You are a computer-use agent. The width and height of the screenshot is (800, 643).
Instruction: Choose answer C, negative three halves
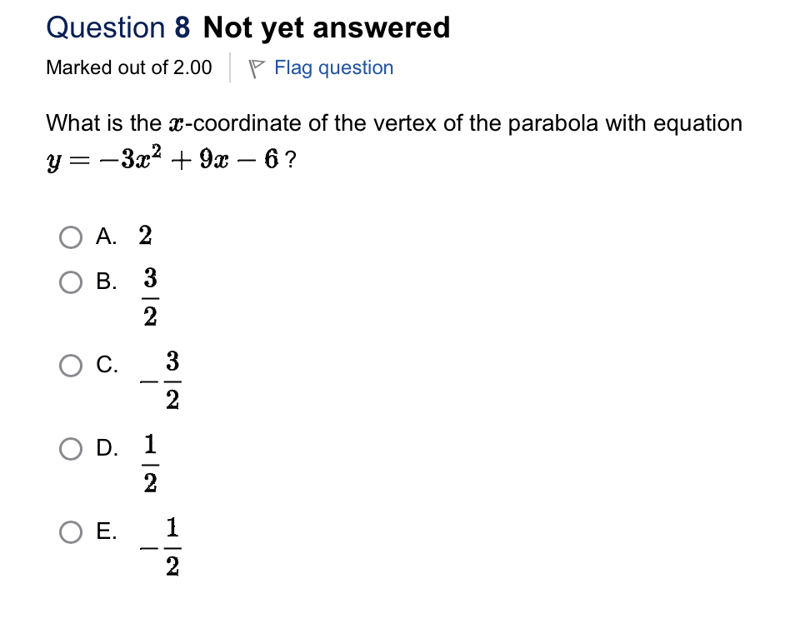(71, 365)
